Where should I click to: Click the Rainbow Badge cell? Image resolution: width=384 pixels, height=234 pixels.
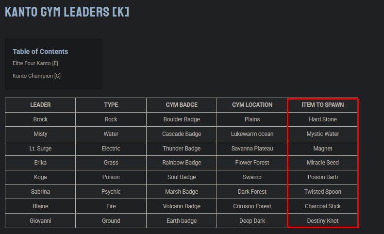point(182,163)
